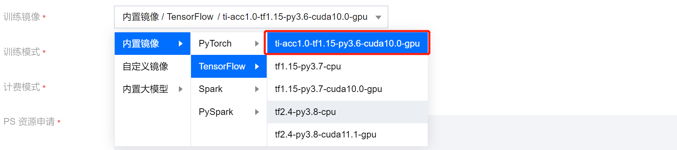677x150 pixels.
Task: Select tf2.4-py3.8-cpu image
Action: point(305,112)
